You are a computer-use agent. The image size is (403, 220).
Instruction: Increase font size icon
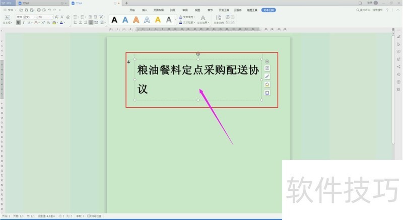[56, 17]
